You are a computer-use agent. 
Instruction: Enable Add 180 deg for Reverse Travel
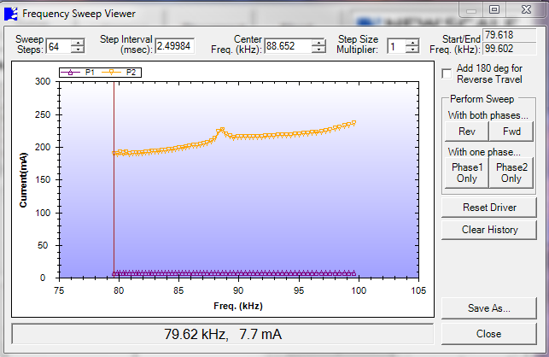tap(447, 74)
